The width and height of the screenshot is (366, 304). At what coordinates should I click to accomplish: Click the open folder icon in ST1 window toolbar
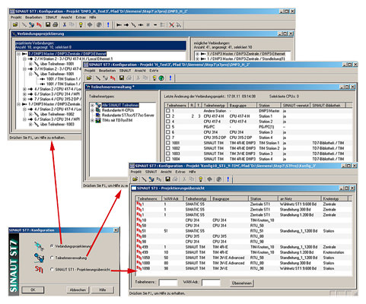point(135,179)
